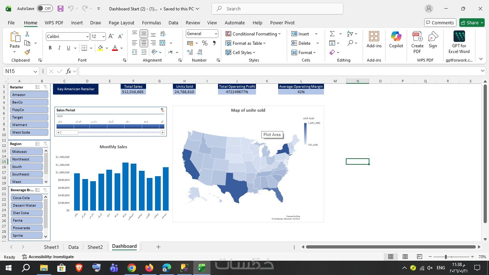Apply fill color with the paint bucket

(100, 48)
